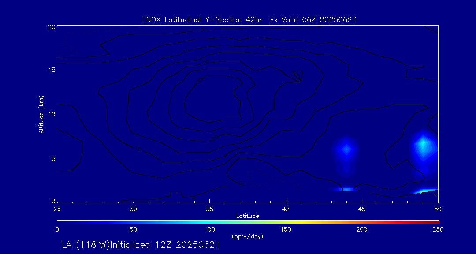
Task: Click colorbar scale label 150
Action: (x=286, y=229)
